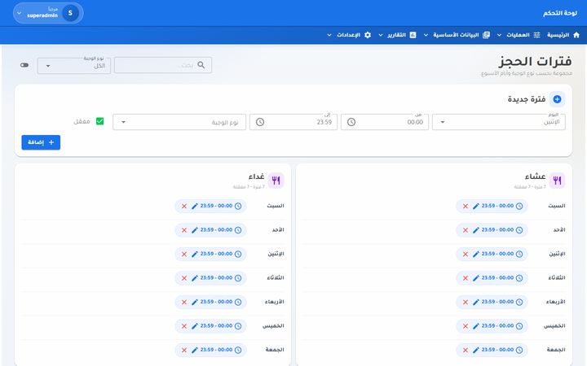
Task: Open the البيانات الأساسية menu
Action: [x=457, y=35]
